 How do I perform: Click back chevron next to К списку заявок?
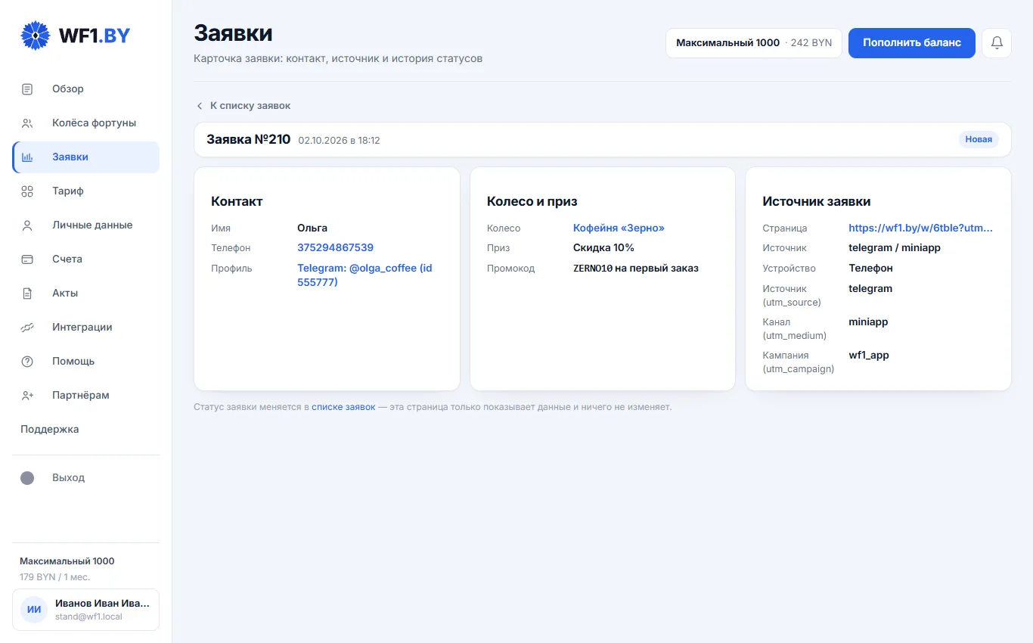click(x=200, y=106)
